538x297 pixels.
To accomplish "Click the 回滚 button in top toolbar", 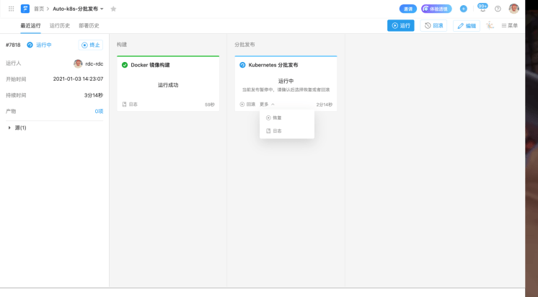I will [x=433, y=25].
